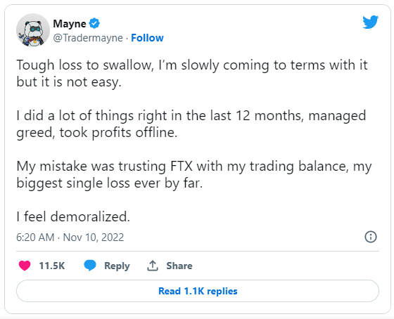Click the 'I did a lot of things right' paragraph
Image resolution: width=394 pixels, height=319 pixels.
[191, 124]
